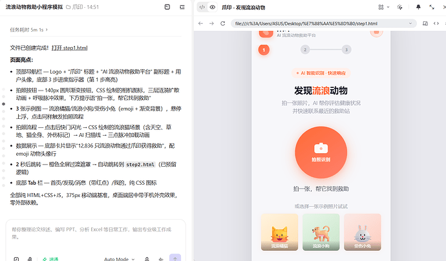Switch preview to code view
The image size is (446, 261).
coord(202,7)
